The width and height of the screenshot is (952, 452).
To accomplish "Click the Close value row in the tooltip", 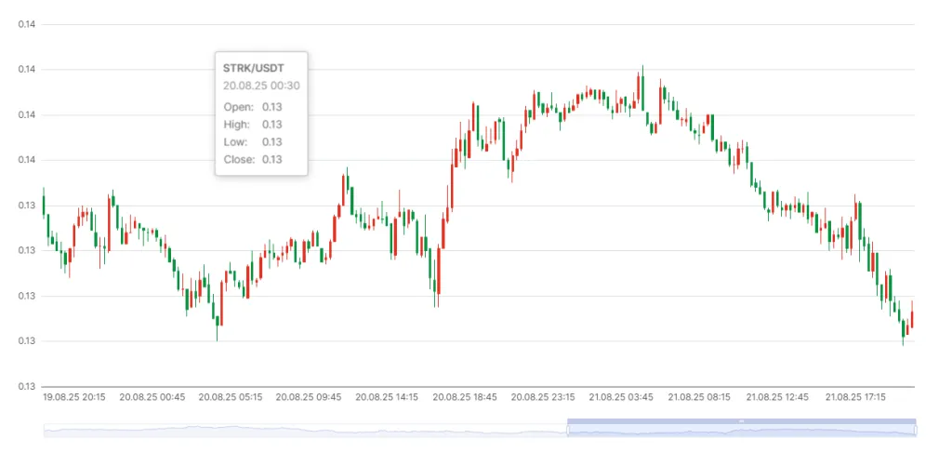I will tap(253, 159).
